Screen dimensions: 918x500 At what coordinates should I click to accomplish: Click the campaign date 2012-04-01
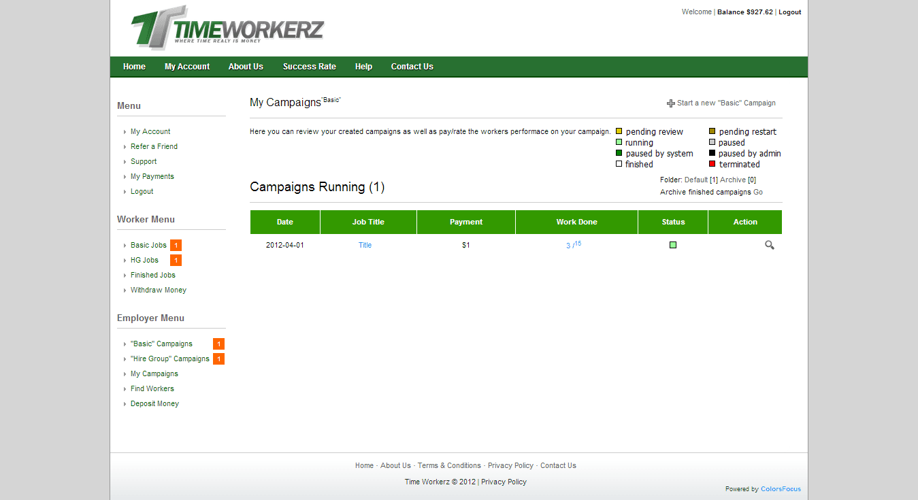click(285, 246)
